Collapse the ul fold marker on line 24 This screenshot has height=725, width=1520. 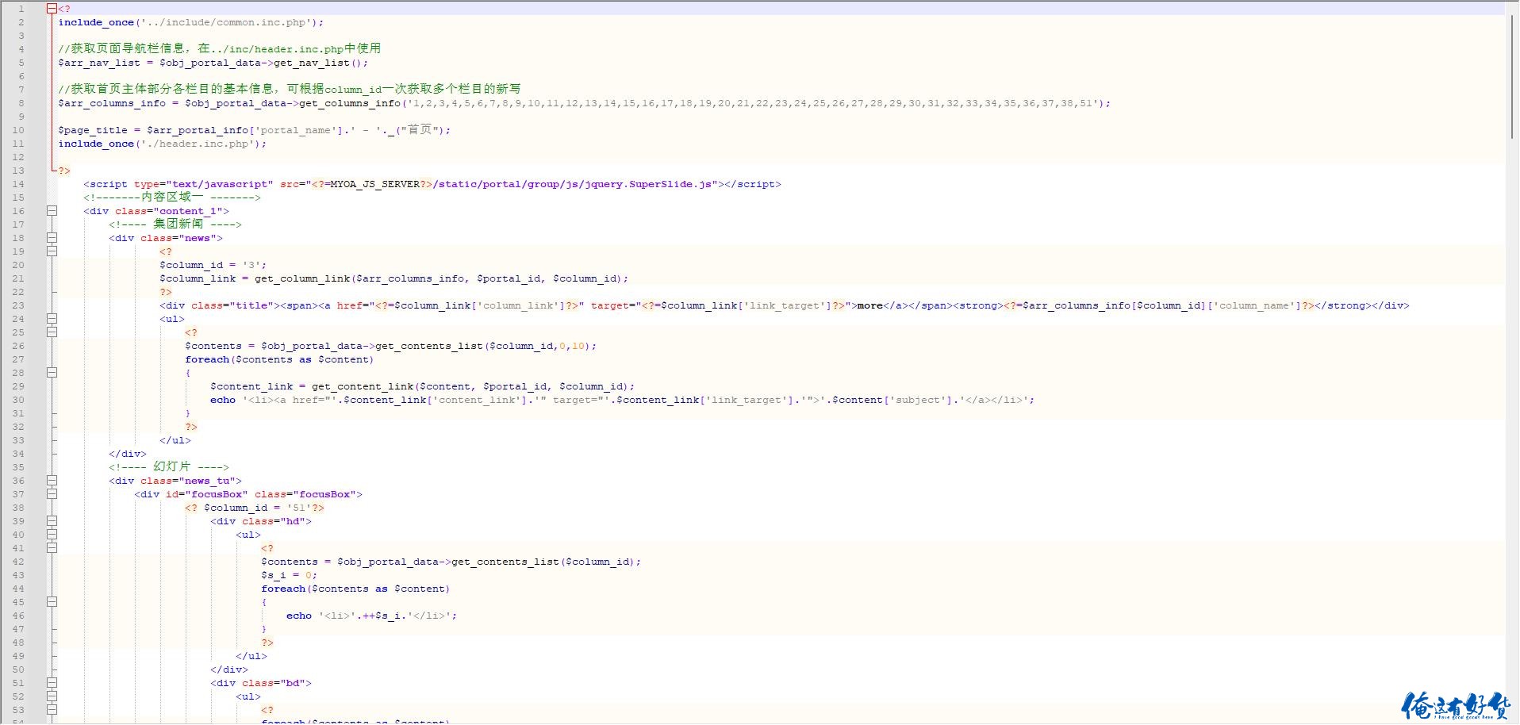[x=52, y=319]
